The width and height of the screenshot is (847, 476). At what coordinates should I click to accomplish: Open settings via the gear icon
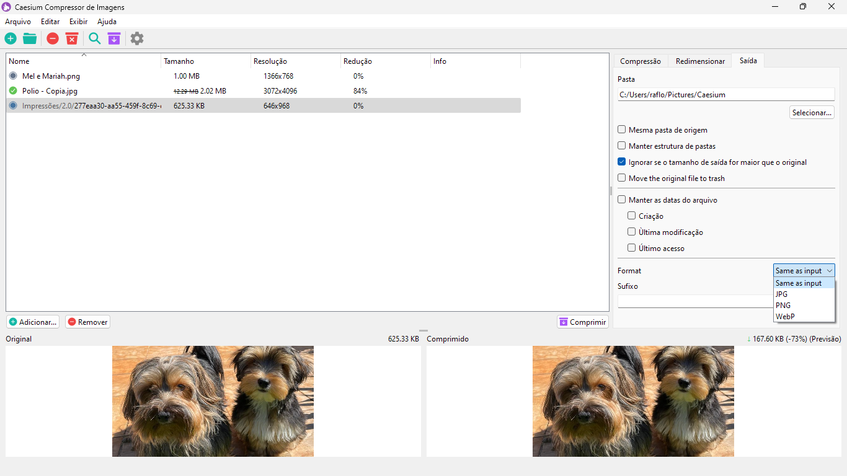pos(137,38)
